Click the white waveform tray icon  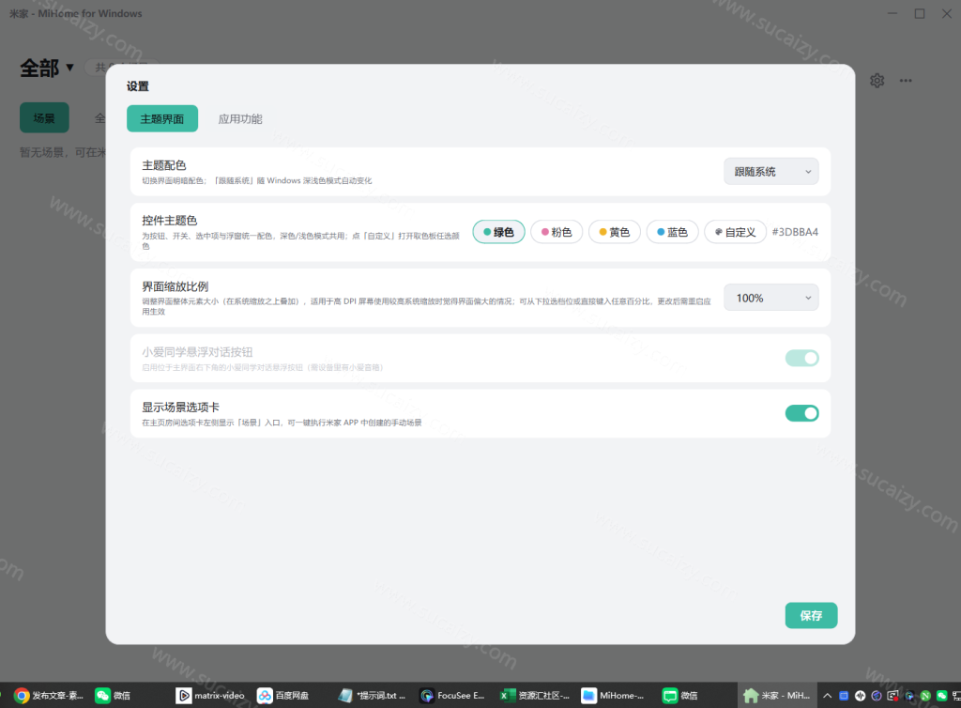point(861,695)
